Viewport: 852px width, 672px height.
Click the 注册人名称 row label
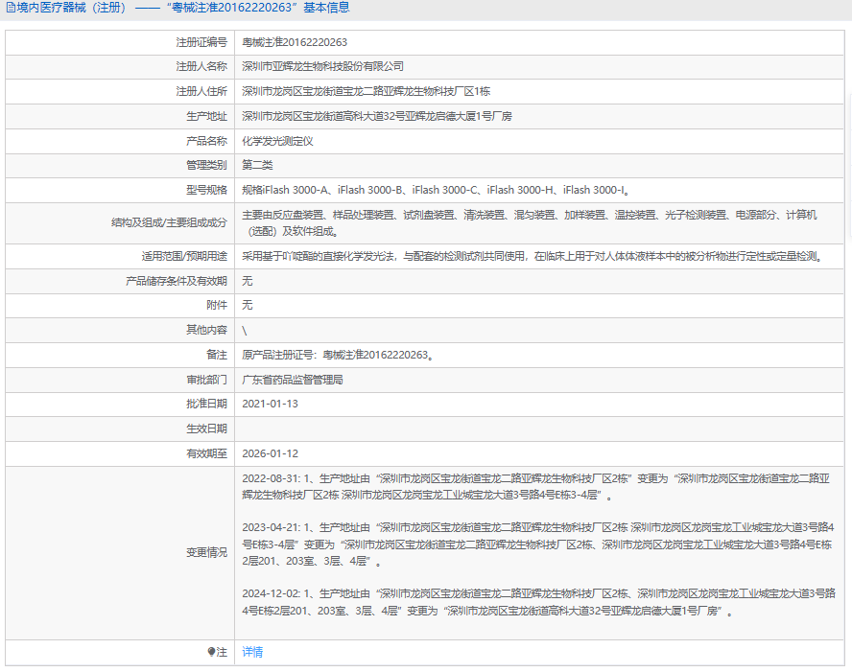tap(201, 66)
